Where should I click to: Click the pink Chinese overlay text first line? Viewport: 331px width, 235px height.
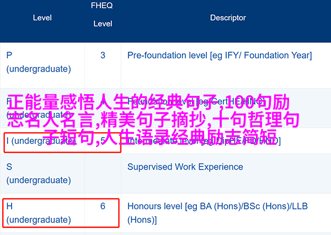coord(148,102)
